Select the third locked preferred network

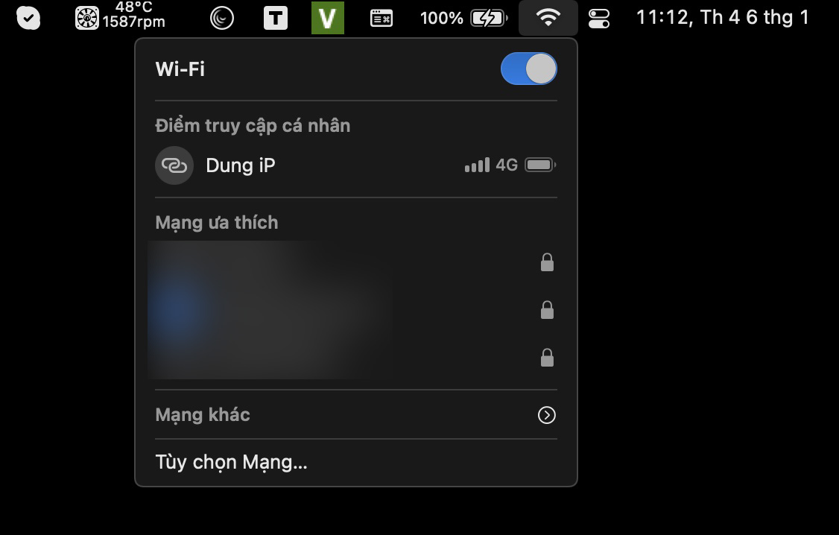356,358
